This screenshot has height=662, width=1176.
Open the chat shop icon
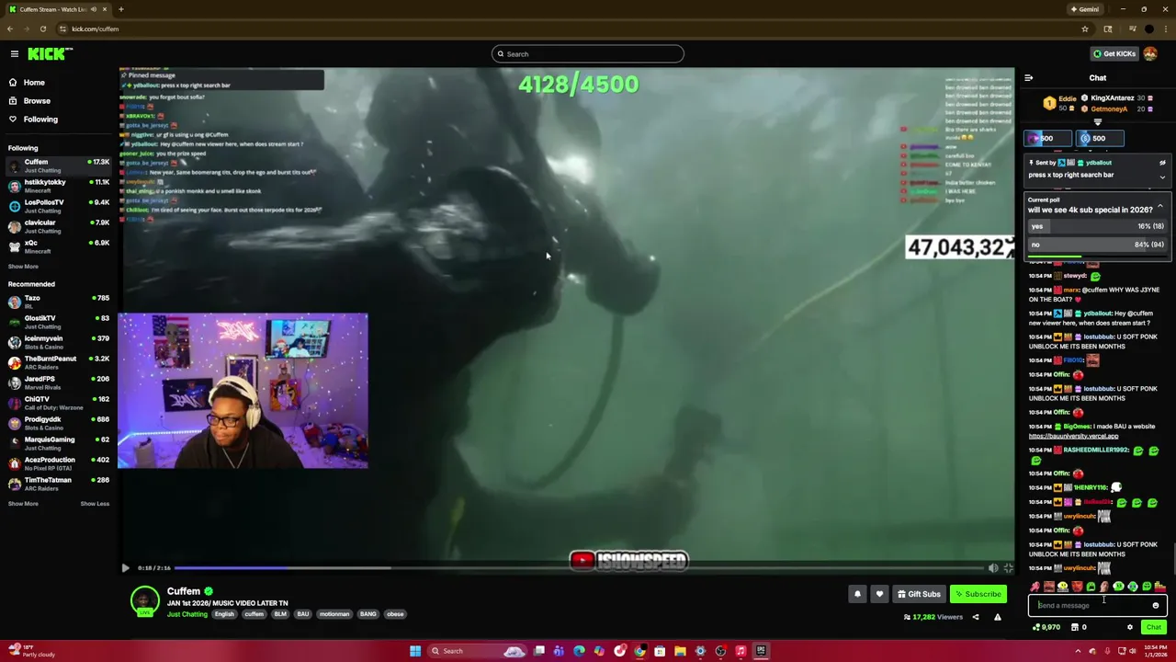[x=1075, y=627]
